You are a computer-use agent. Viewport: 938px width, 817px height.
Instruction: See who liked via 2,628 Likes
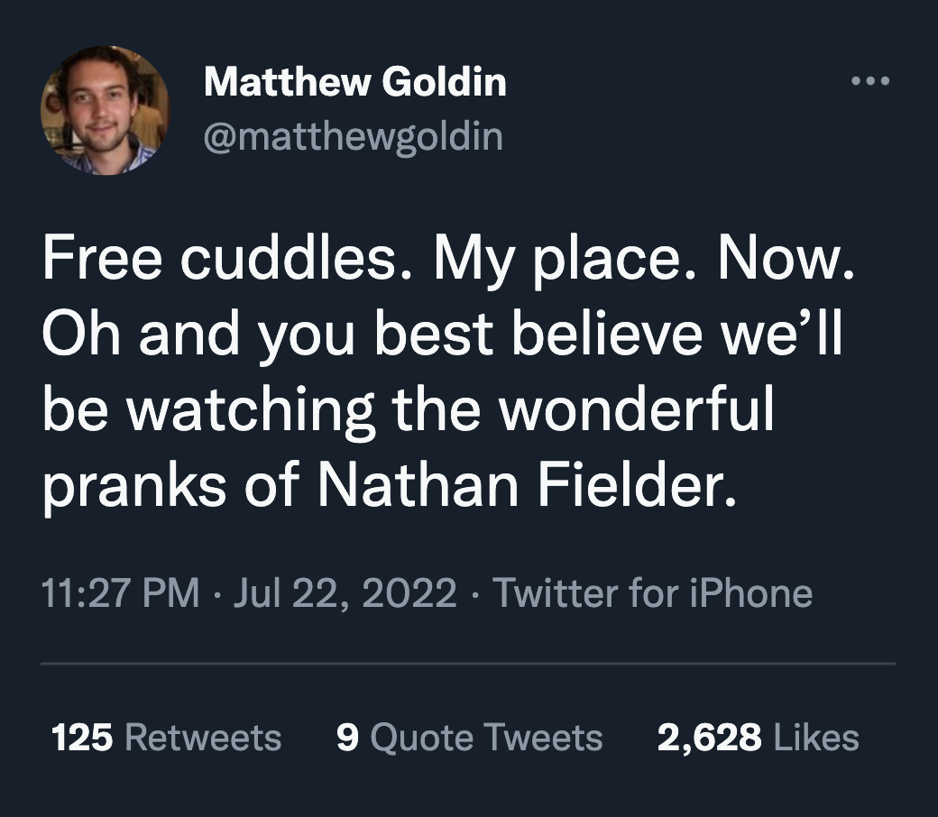tap(756, 738)
